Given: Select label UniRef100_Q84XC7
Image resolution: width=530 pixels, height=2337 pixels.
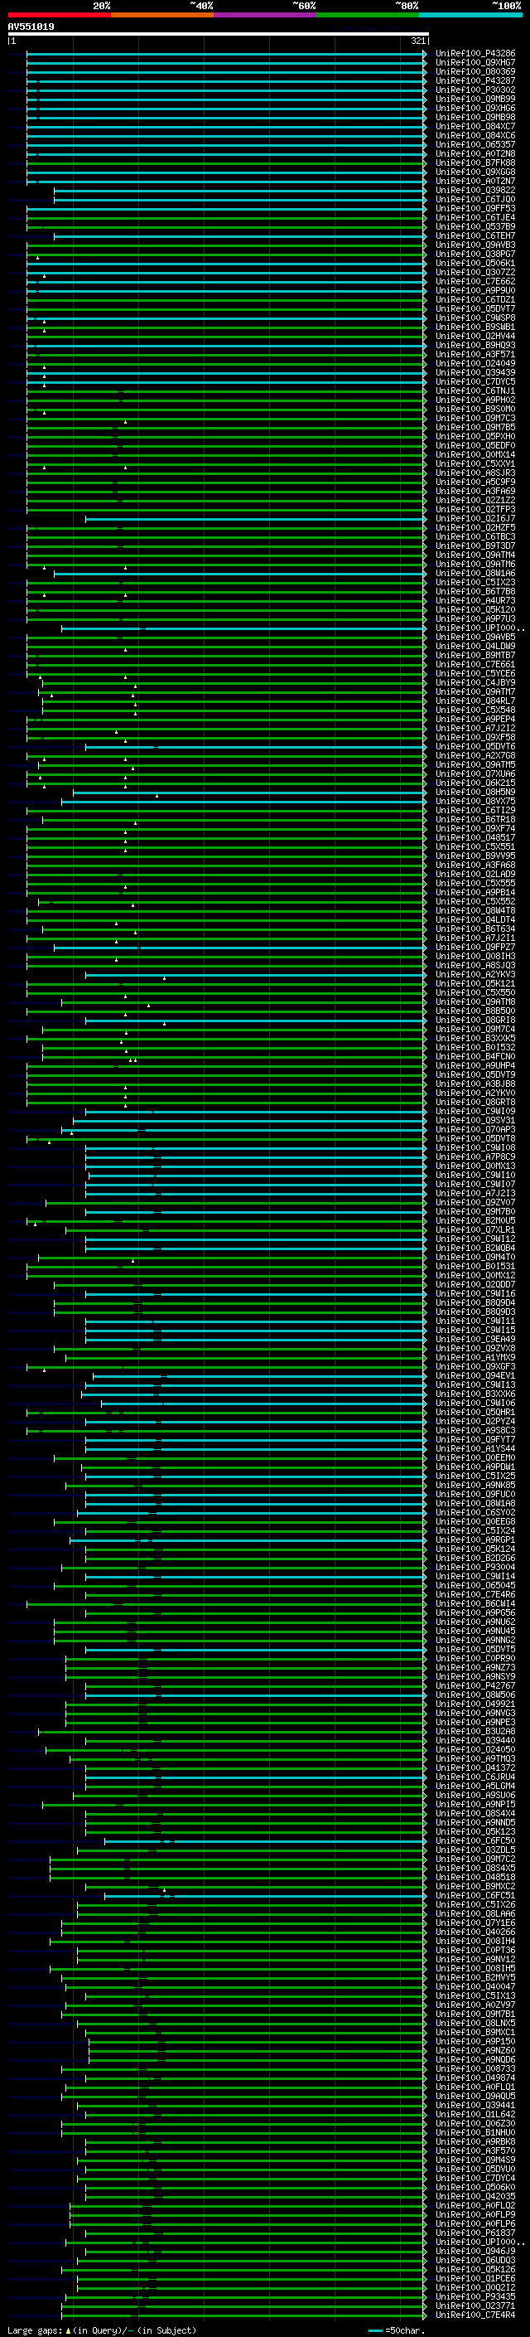Looking at the screenshot, I should 475,126.
